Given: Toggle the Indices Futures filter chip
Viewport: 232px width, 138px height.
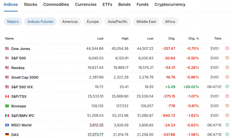Looking at the screenshot, I should (x=40, y=22).
